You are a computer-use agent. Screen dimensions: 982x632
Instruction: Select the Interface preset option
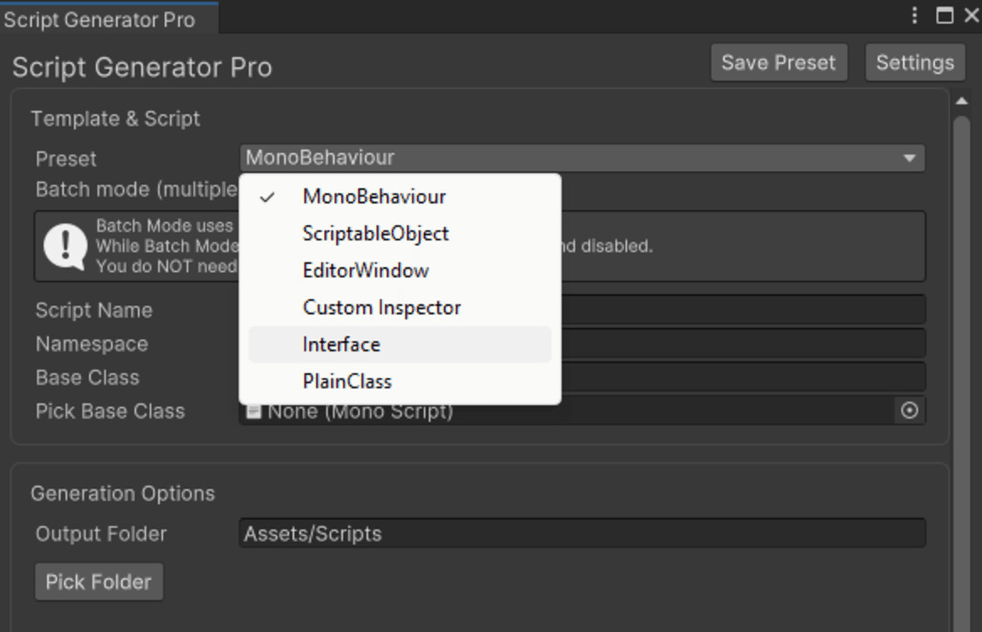tap(341, 344)
